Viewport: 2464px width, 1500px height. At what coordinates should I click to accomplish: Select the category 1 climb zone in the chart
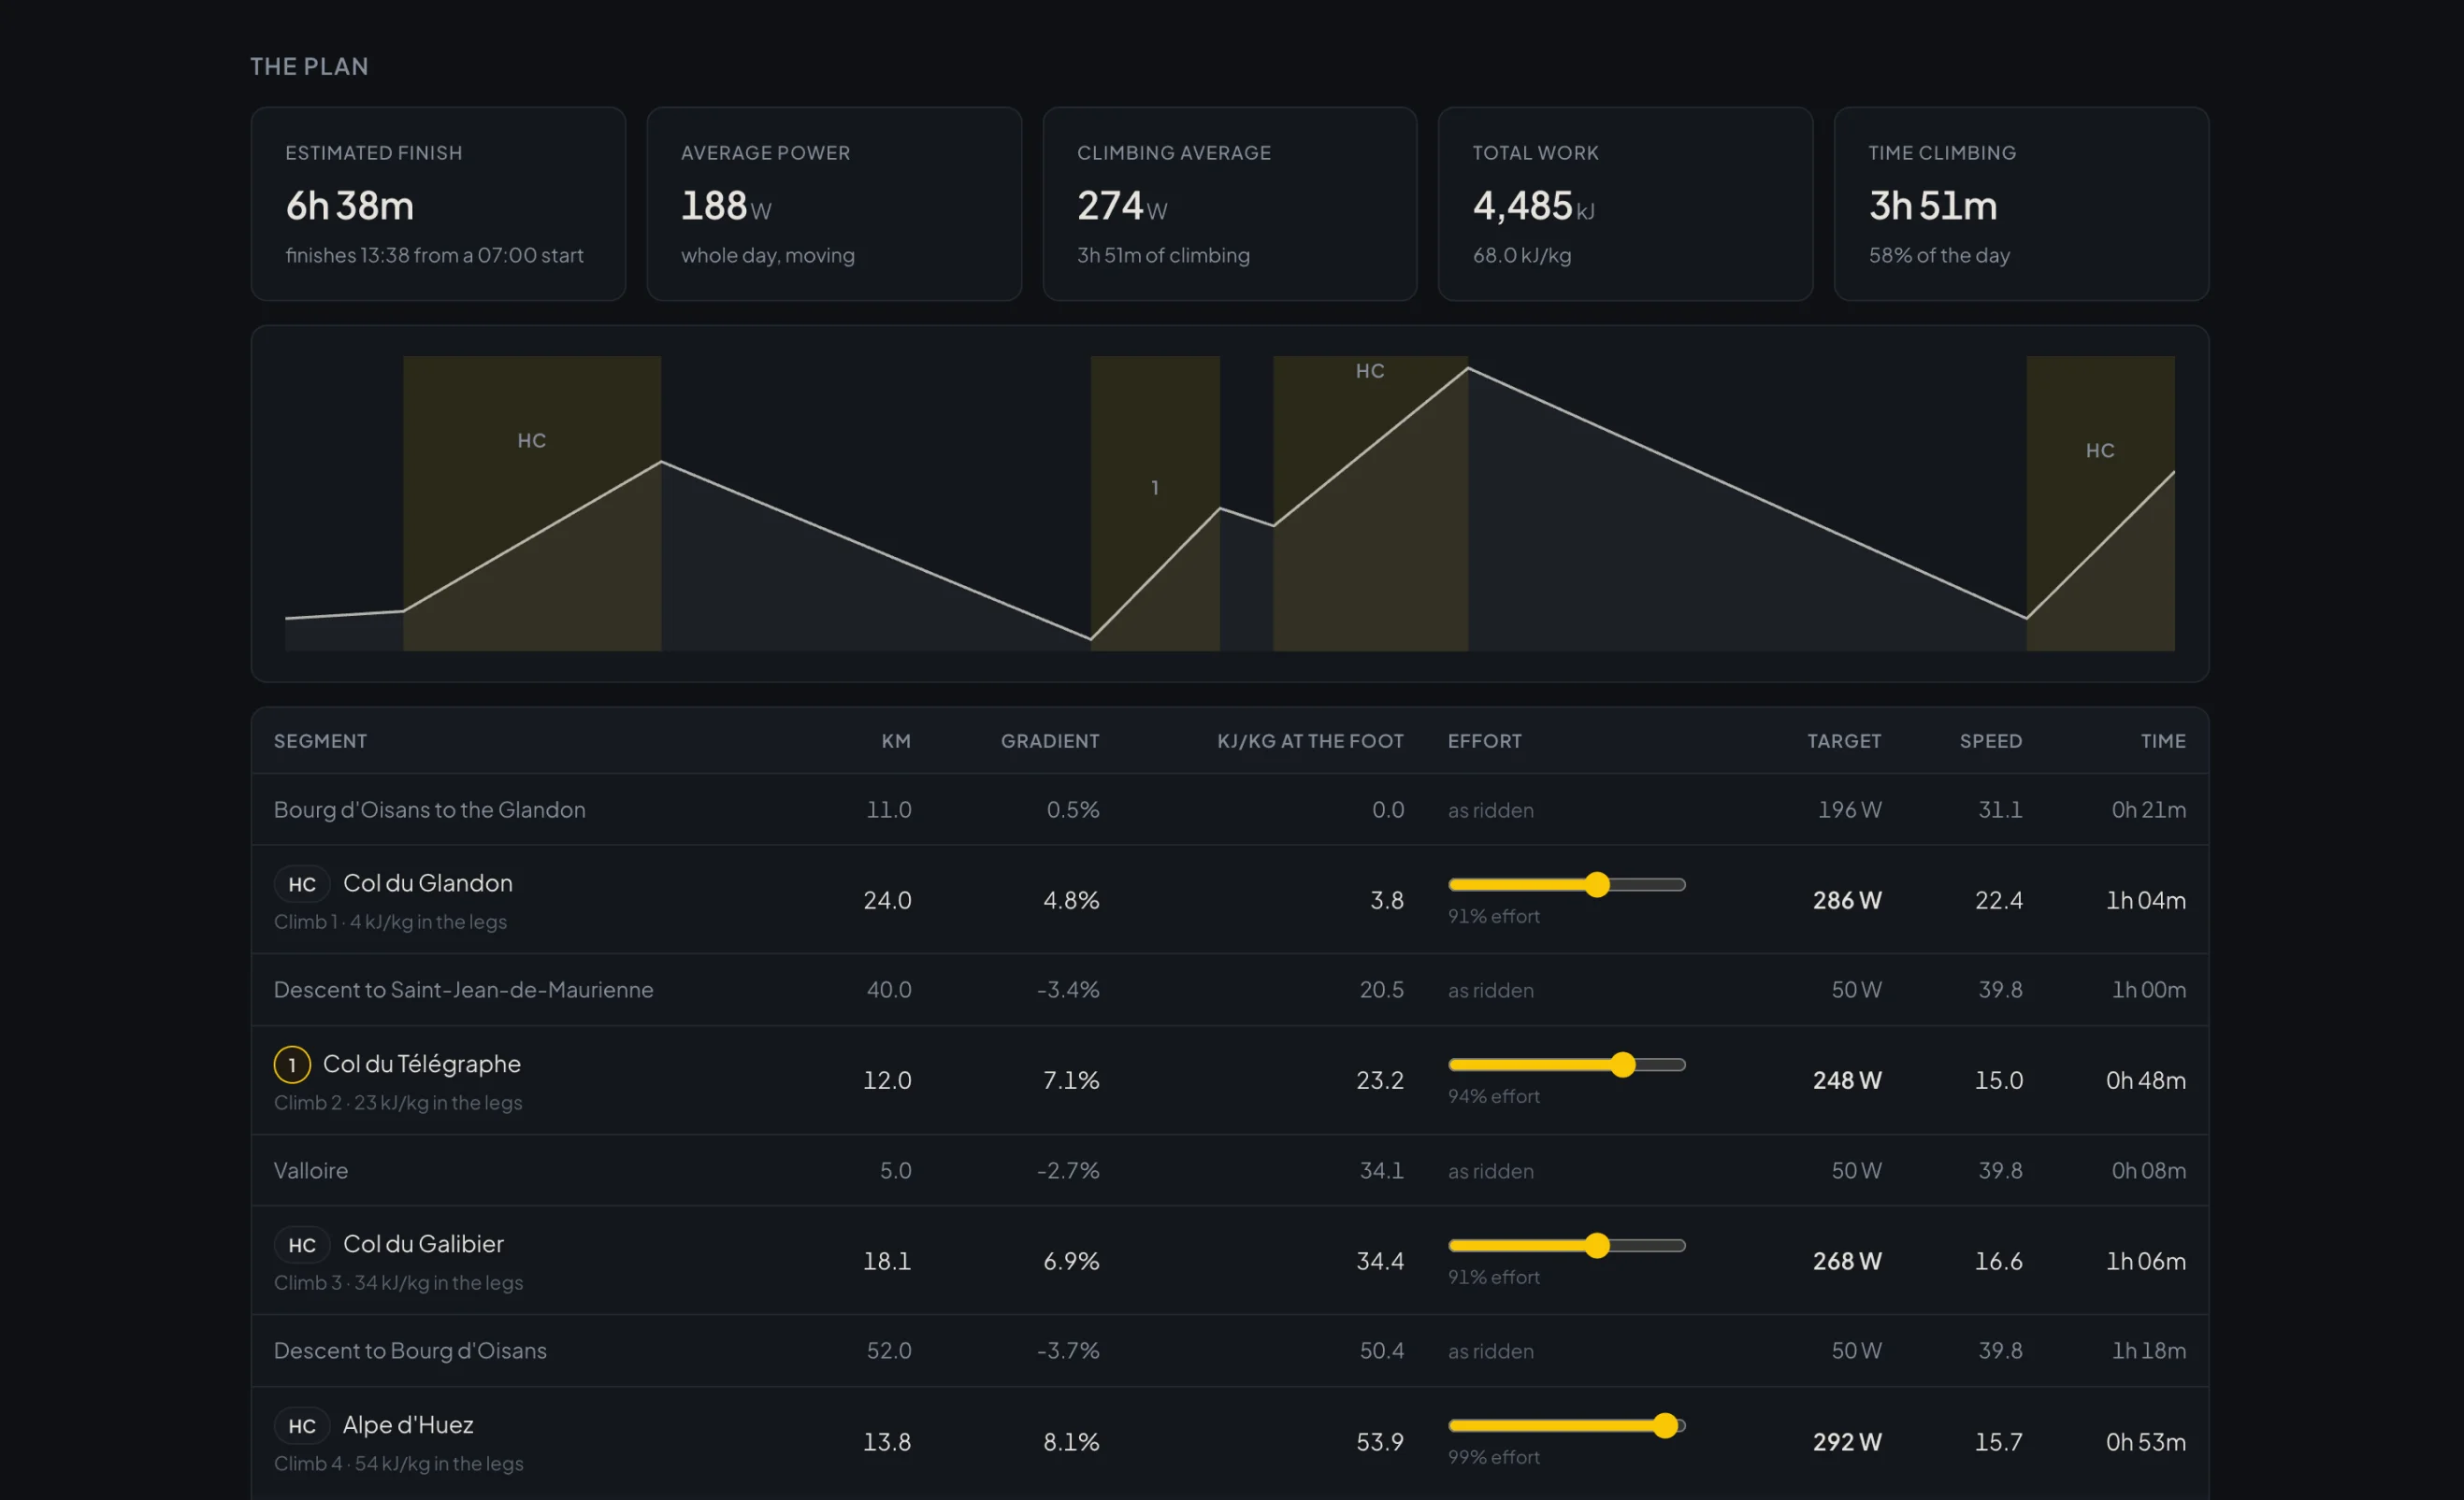tap(1155, 504)
